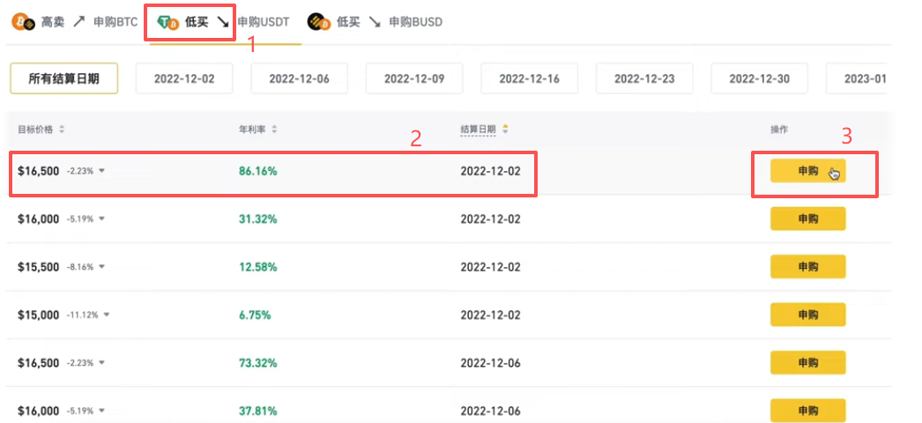Click the 2022-12-06 date in the 37.81% row
Viewport: 922px width, 423px height.
coord(490,411)
